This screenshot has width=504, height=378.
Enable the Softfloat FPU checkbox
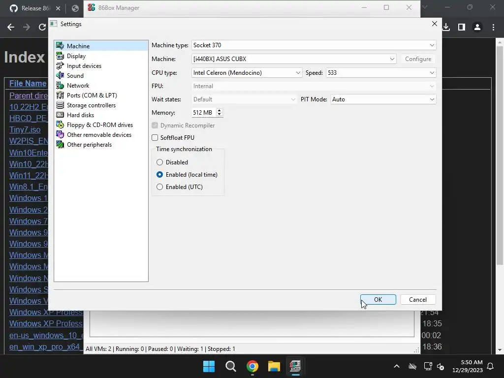click(x=155, y=138)
